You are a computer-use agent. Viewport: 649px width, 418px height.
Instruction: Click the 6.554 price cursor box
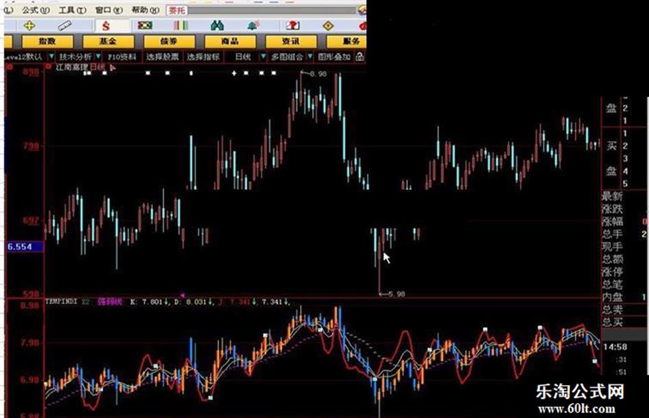point(24,247)
